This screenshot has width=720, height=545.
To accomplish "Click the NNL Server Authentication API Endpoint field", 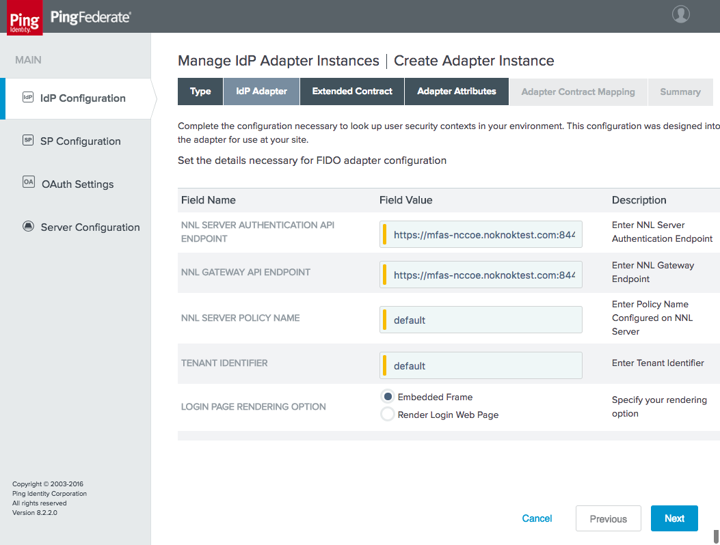I will [x=481, y=234].
